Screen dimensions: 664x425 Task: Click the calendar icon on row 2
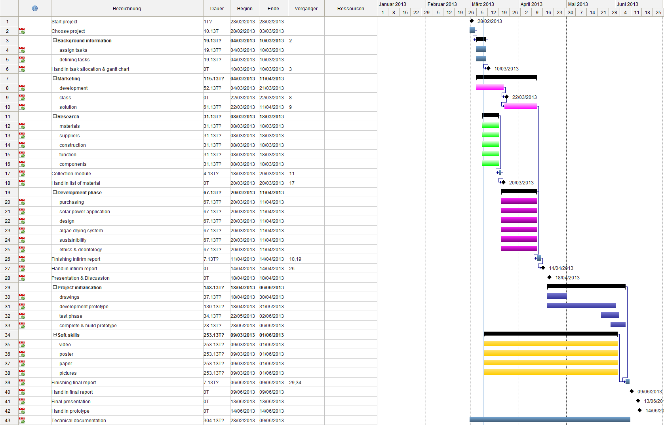tap(22, 31)
